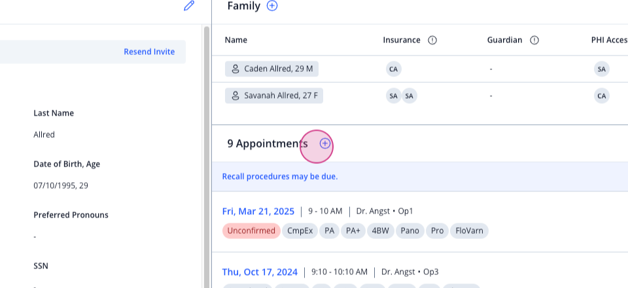Viewport: 628px width, 288px height.
Task: Click the Pano procedure chip
Action: click(x=410, y=231)
